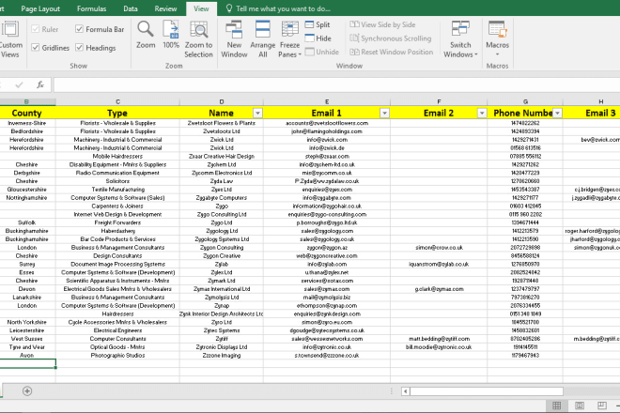This screenshot has height=413, width=620.
Task: Select cell 'Zwetsloot Flowers & Plants'
Action: (x=222, y=123)
